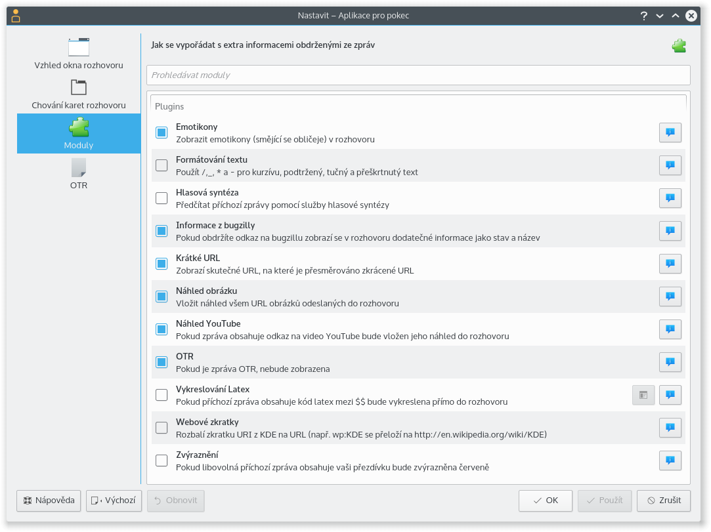Click the Krátké URL plugin title

tap(198, 258)
